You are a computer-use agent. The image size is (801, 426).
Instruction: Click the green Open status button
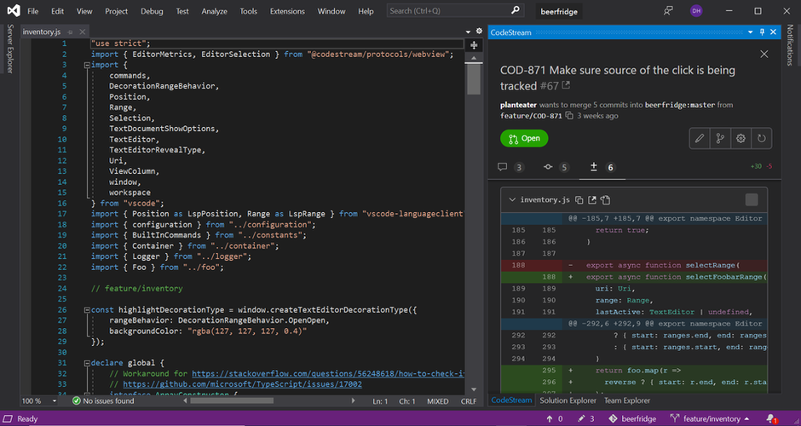(524, 138)
